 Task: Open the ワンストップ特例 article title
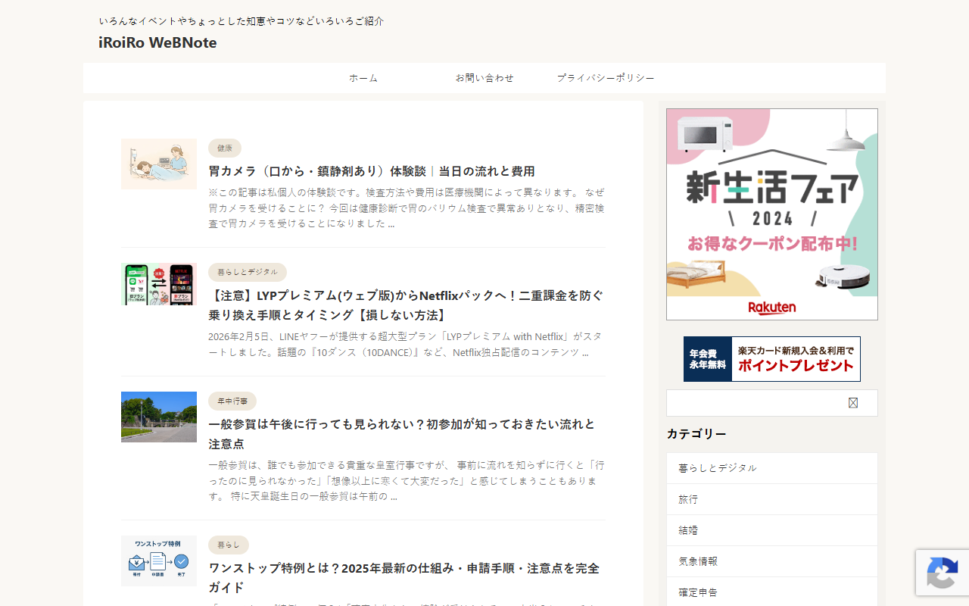[404, 578]
